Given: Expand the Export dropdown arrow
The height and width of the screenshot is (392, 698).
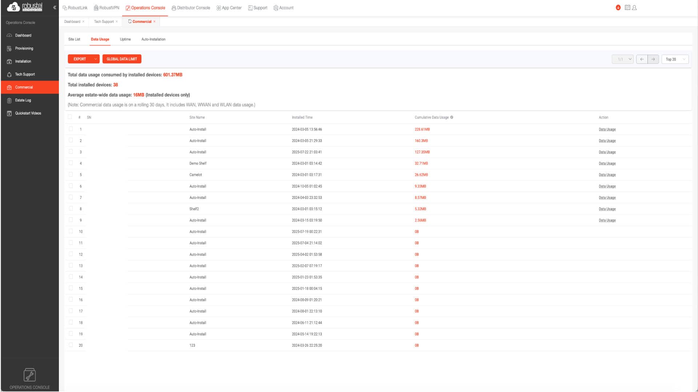Looking at the screenshot, I should [x=95, y=59].
